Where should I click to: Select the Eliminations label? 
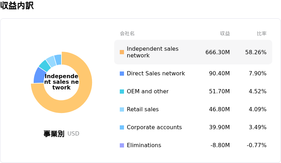tap(144, 145)
